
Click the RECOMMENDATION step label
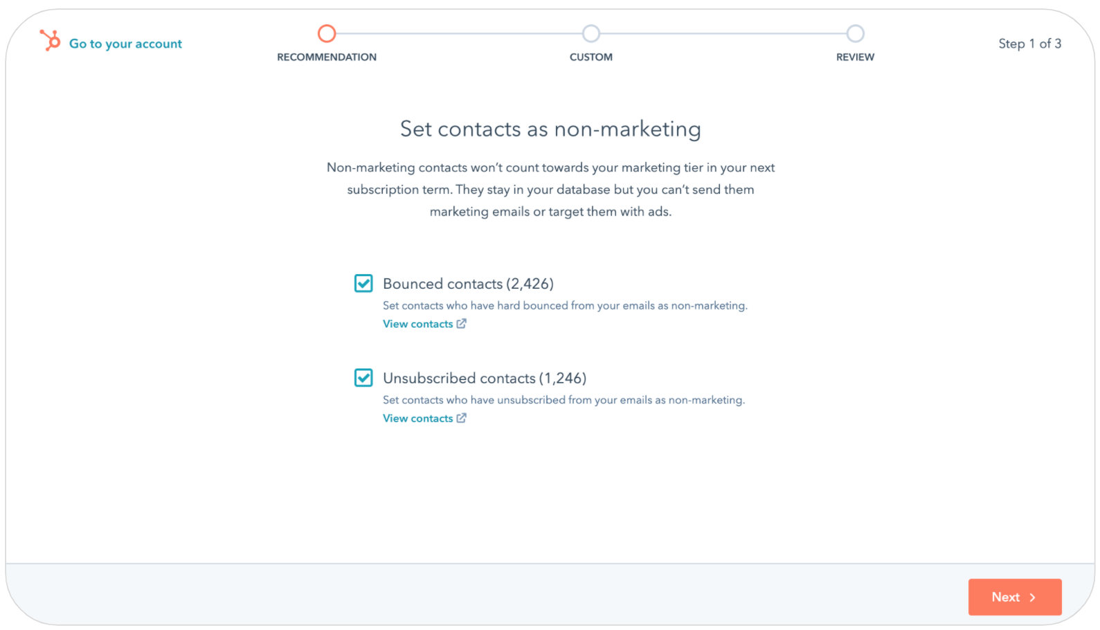click(x=327, y=57)
